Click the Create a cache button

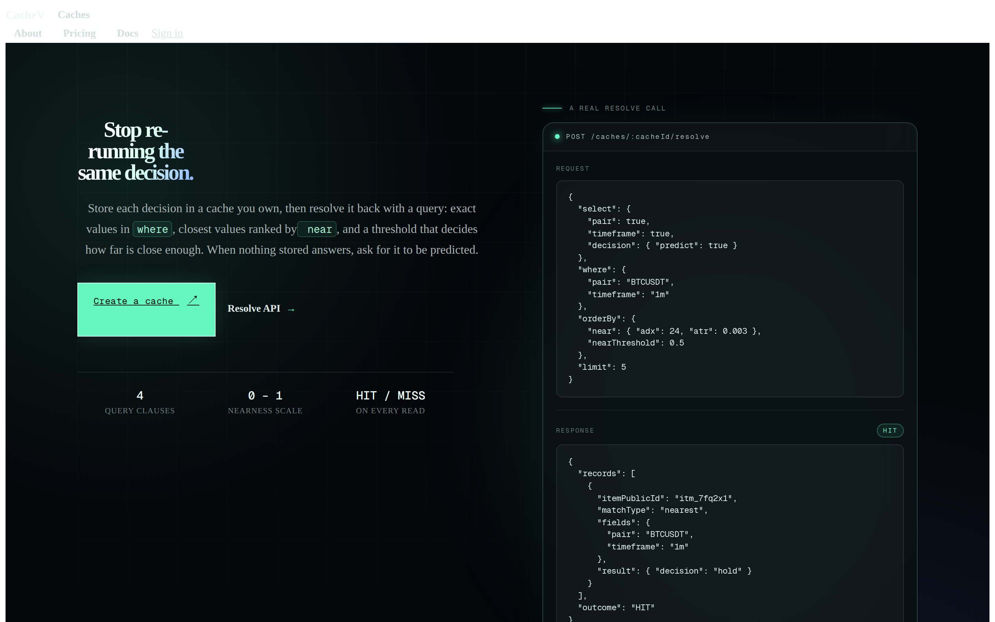click(x=146, y=309)
